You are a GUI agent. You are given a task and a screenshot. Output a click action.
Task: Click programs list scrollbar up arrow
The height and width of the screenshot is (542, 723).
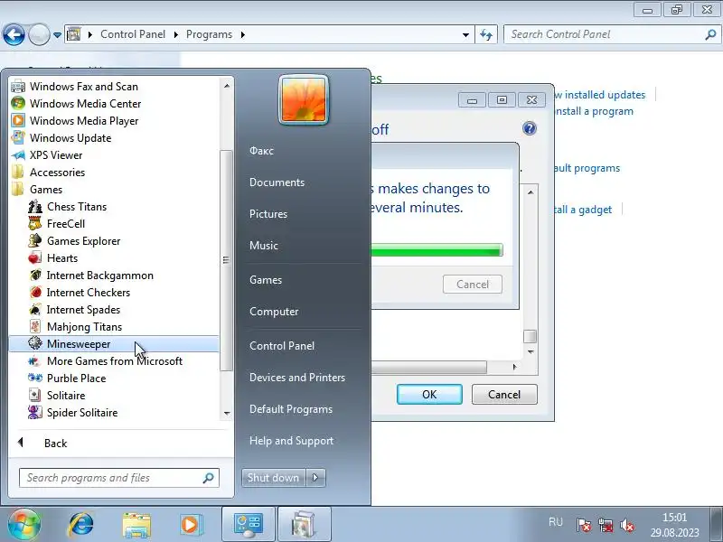[227, 86]
